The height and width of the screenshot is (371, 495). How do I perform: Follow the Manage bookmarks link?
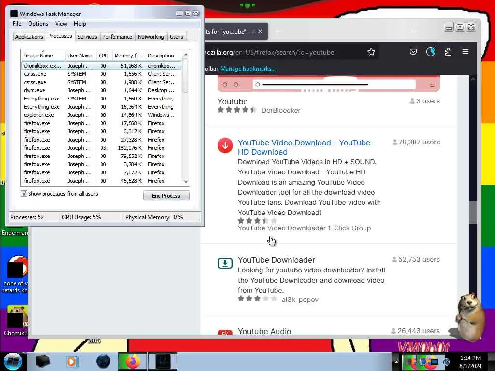tap(248, 69)
